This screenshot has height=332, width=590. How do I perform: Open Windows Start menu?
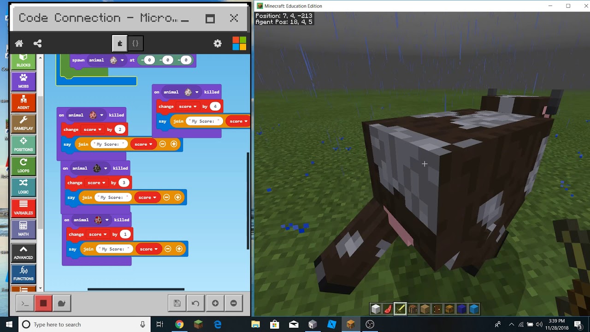click(x=9, y=324)
